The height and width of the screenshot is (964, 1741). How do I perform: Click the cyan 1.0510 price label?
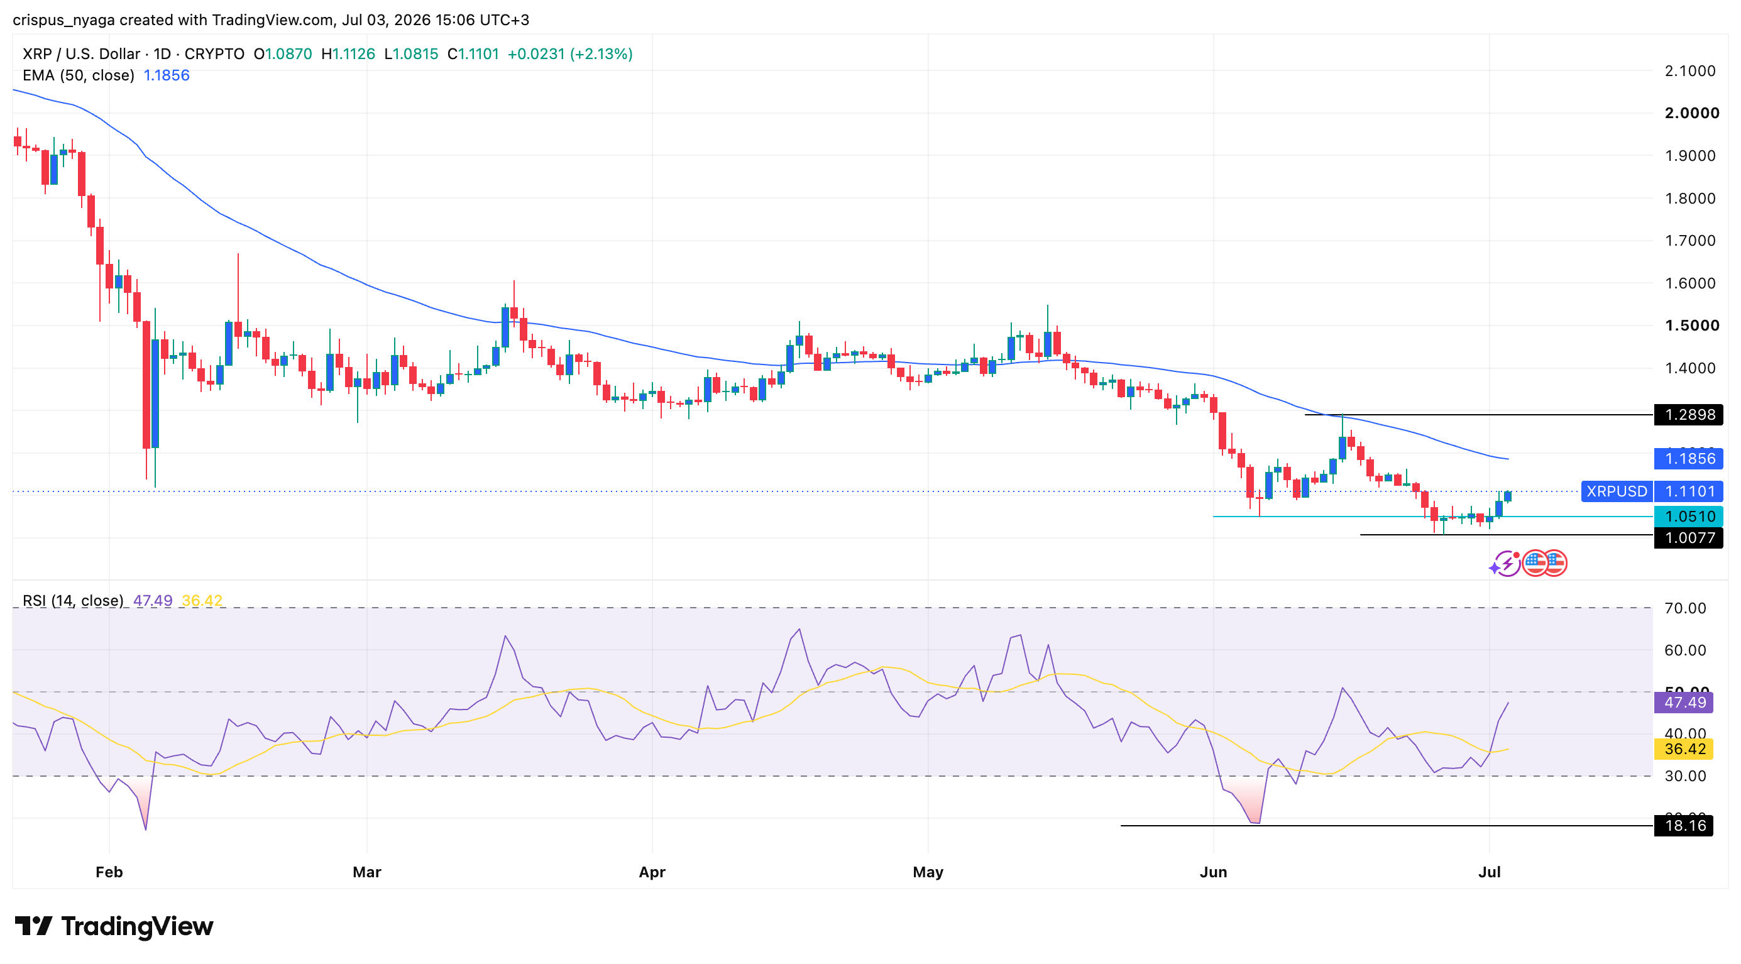[1689, 516]
